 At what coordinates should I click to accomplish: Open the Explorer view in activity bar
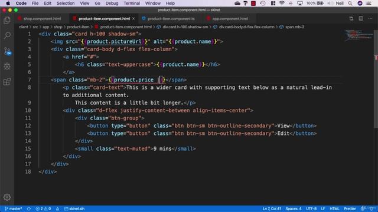[7, 21]
